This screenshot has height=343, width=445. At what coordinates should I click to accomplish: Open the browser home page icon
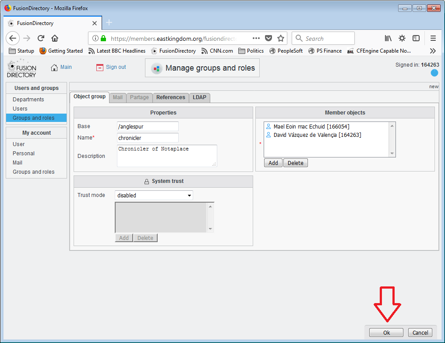point(55,38)
